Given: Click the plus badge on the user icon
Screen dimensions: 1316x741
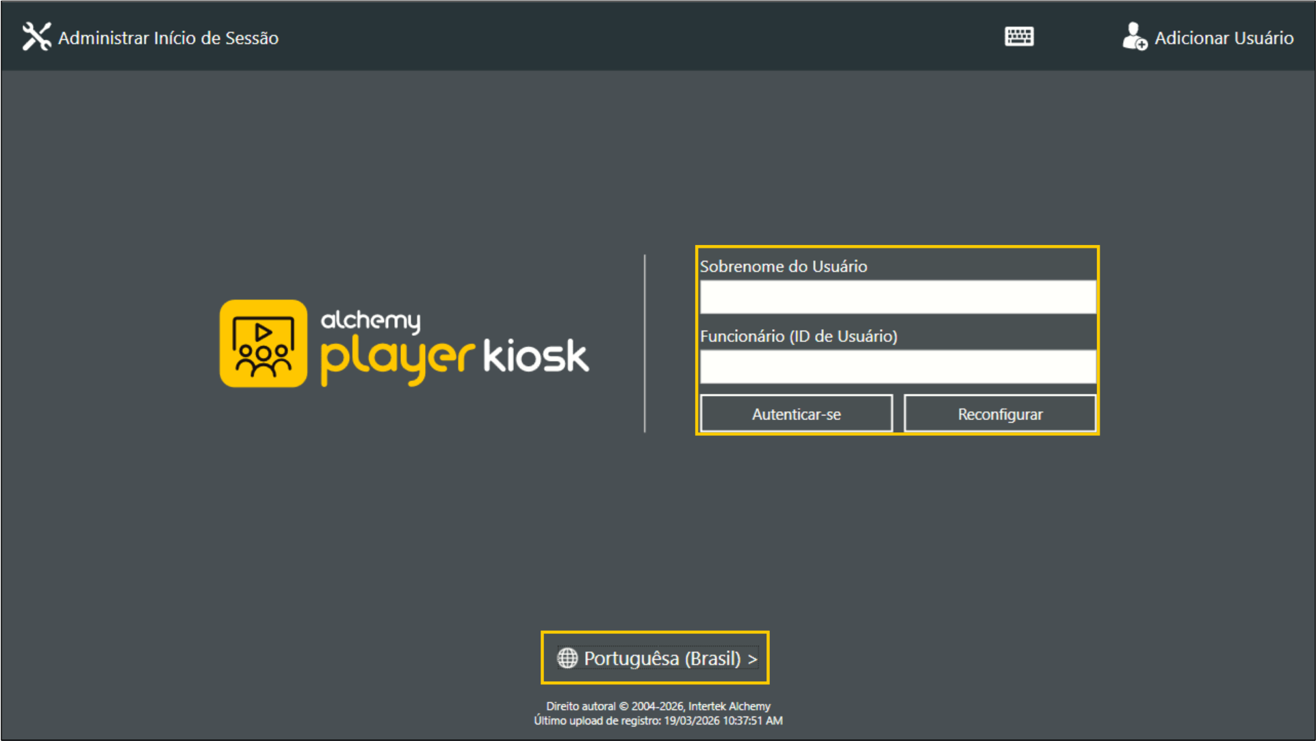Looking at the screenshot, I should click(x=1141, y=44).
